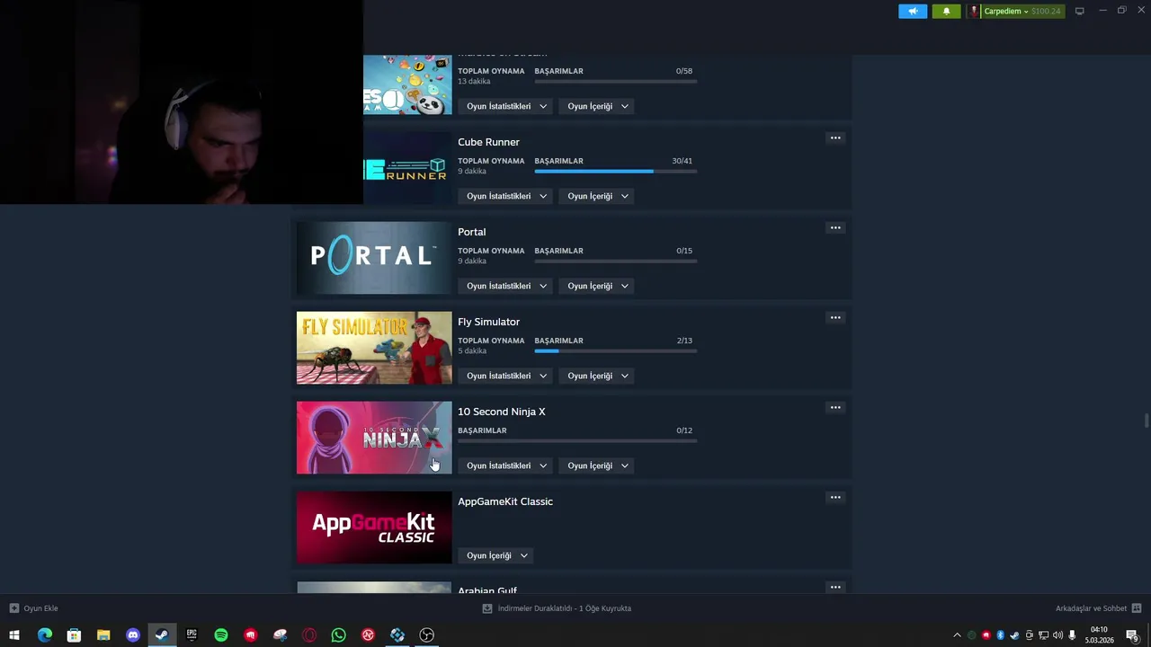Click Steam icon on taskbar

coord(162,635)
